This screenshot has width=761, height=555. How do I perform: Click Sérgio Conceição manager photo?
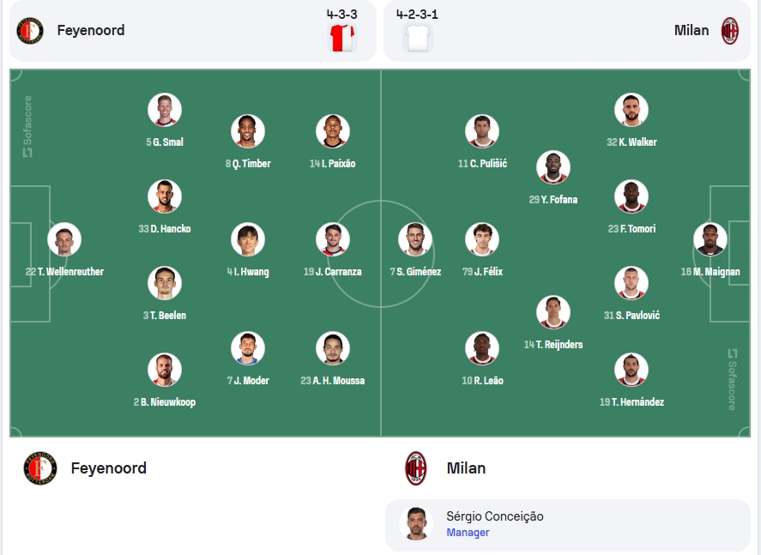[x=416, y=524]
